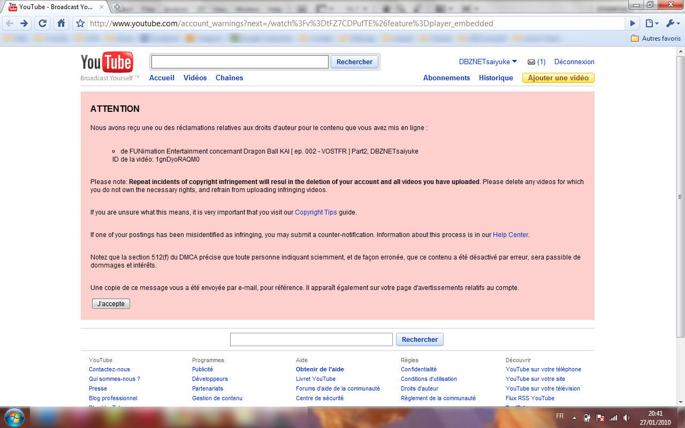Click the Ajouter une vidéo button
Image resolution: width=685 pixels, height=428 pixels.
(558, 78)
